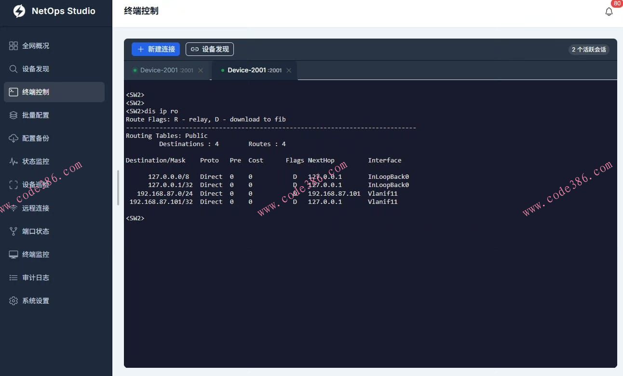Viewport: 623px width, 376px height.
Task: Open 批量配置 menu item
Action: tap(54, 115)
